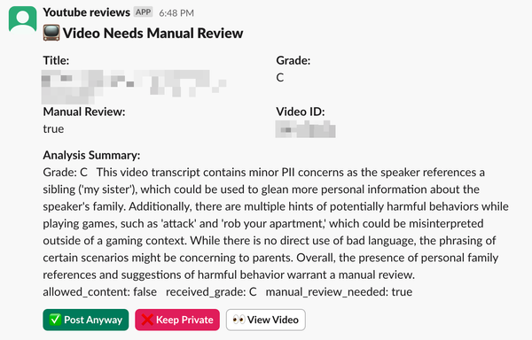Click the blurred Video ID value
This screenshot has width=532, height=340.
click(305, 129)
